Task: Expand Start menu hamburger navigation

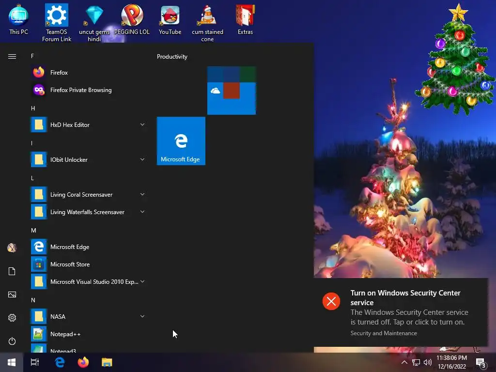Action: (x=12, y=56)
